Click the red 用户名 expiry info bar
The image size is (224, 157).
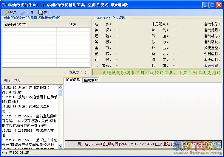(x=143, y=144)
